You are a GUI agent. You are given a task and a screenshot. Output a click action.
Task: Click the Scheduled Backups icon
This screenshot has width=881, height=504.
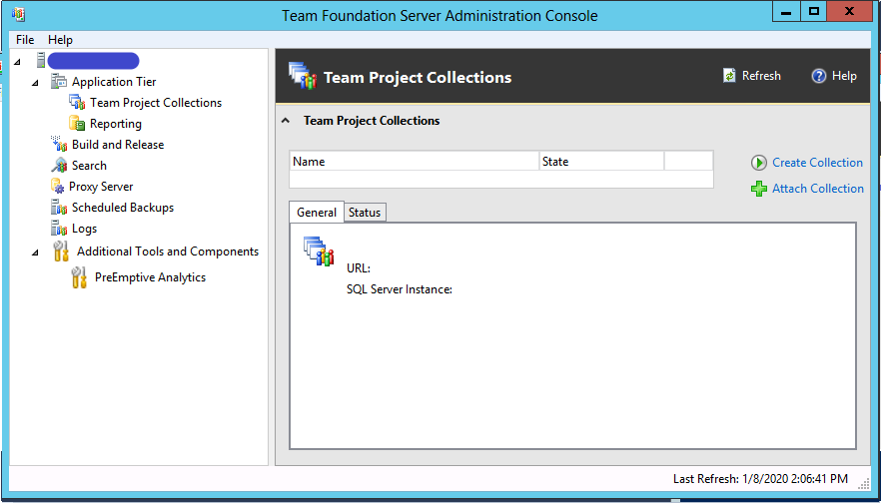click(x=58, y=208)
